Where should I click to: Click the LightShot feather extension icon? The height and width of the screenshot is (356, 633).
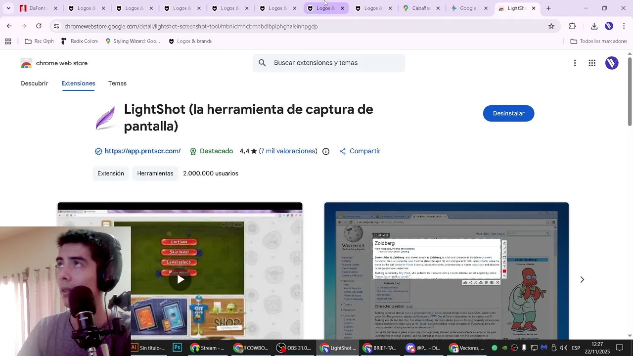(105, 118)
